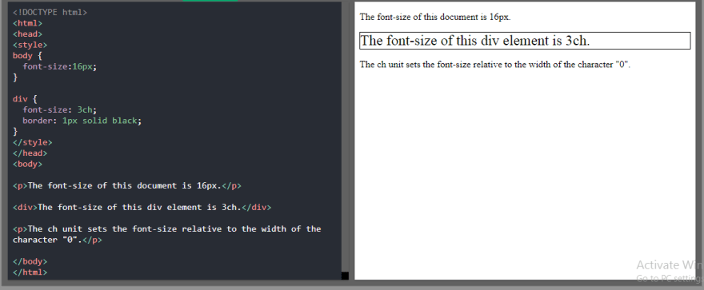Click the closing '</html>' tag line
The image size is (704, 290).
point(30,272)
